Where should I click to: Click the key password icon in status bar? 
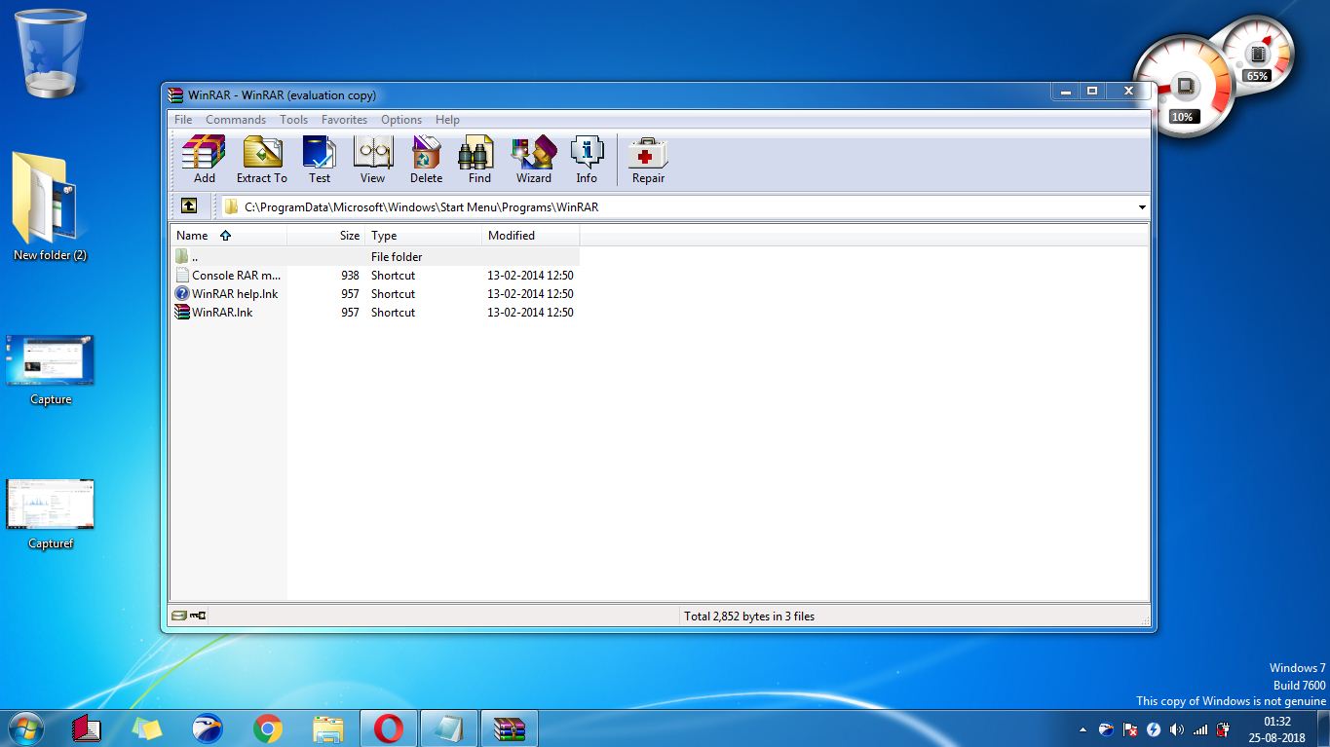point(197,616)
